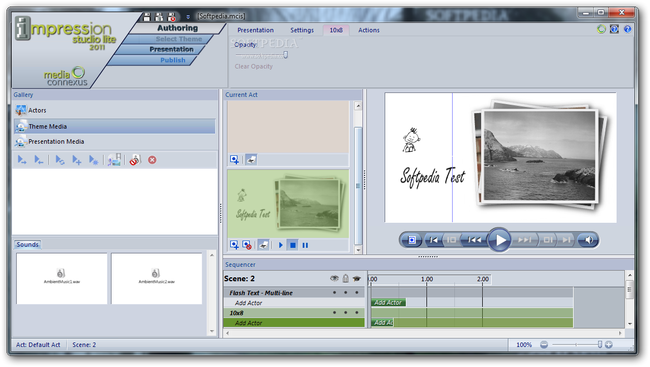Click the zoom in plus button
650x367 pixels.
coord(609,345)
